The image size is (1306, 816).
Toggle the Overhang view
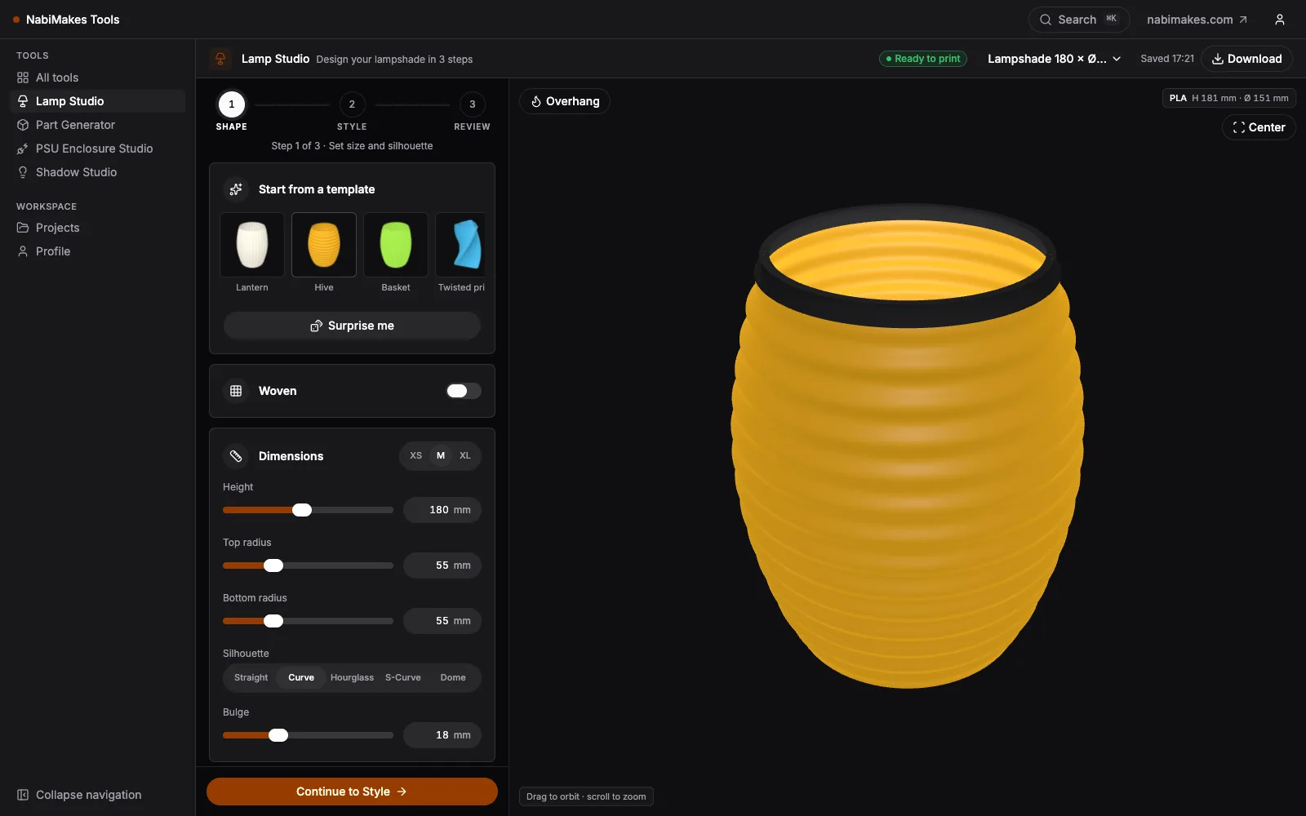(565, 101)
